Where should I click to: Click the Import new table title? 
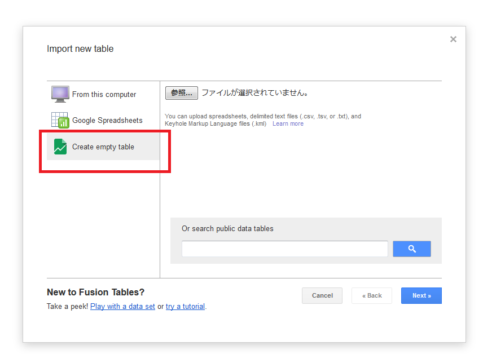click(80, 48)
